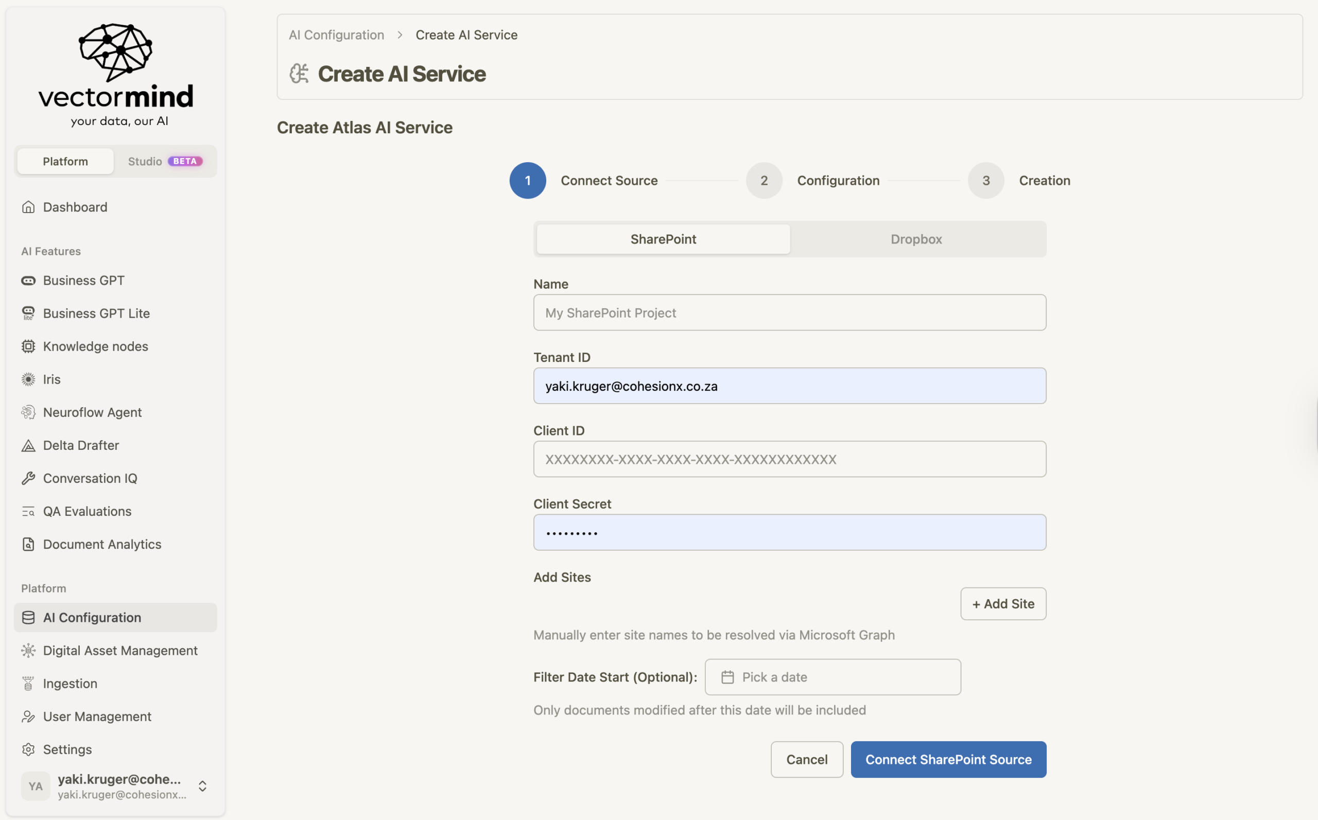Screen dimensions: 1318x820
Task: Click Connect SharePoint Source button
Action: tap(949, 760)
